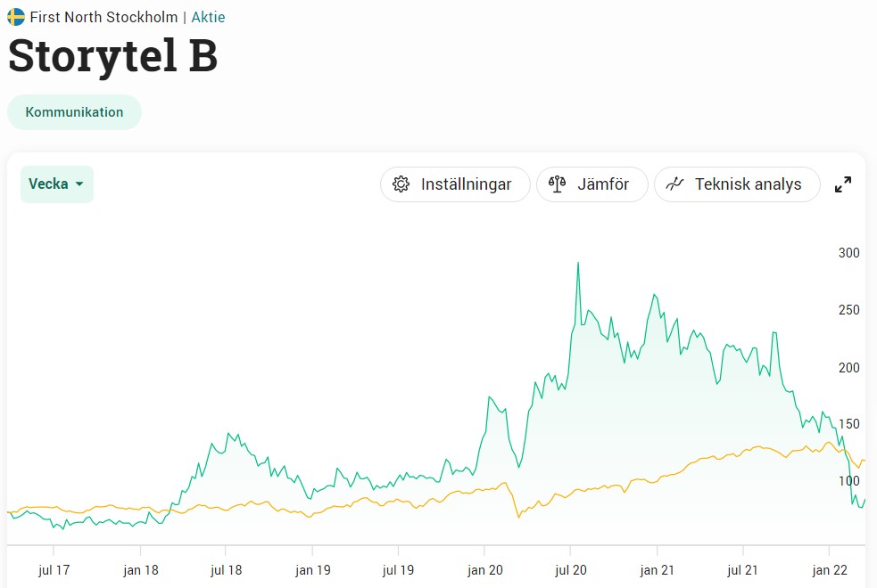The height and width of the screenshot is (588, 877).
Task: Click the jan 20 date label
Action: (x=485, y=570)
